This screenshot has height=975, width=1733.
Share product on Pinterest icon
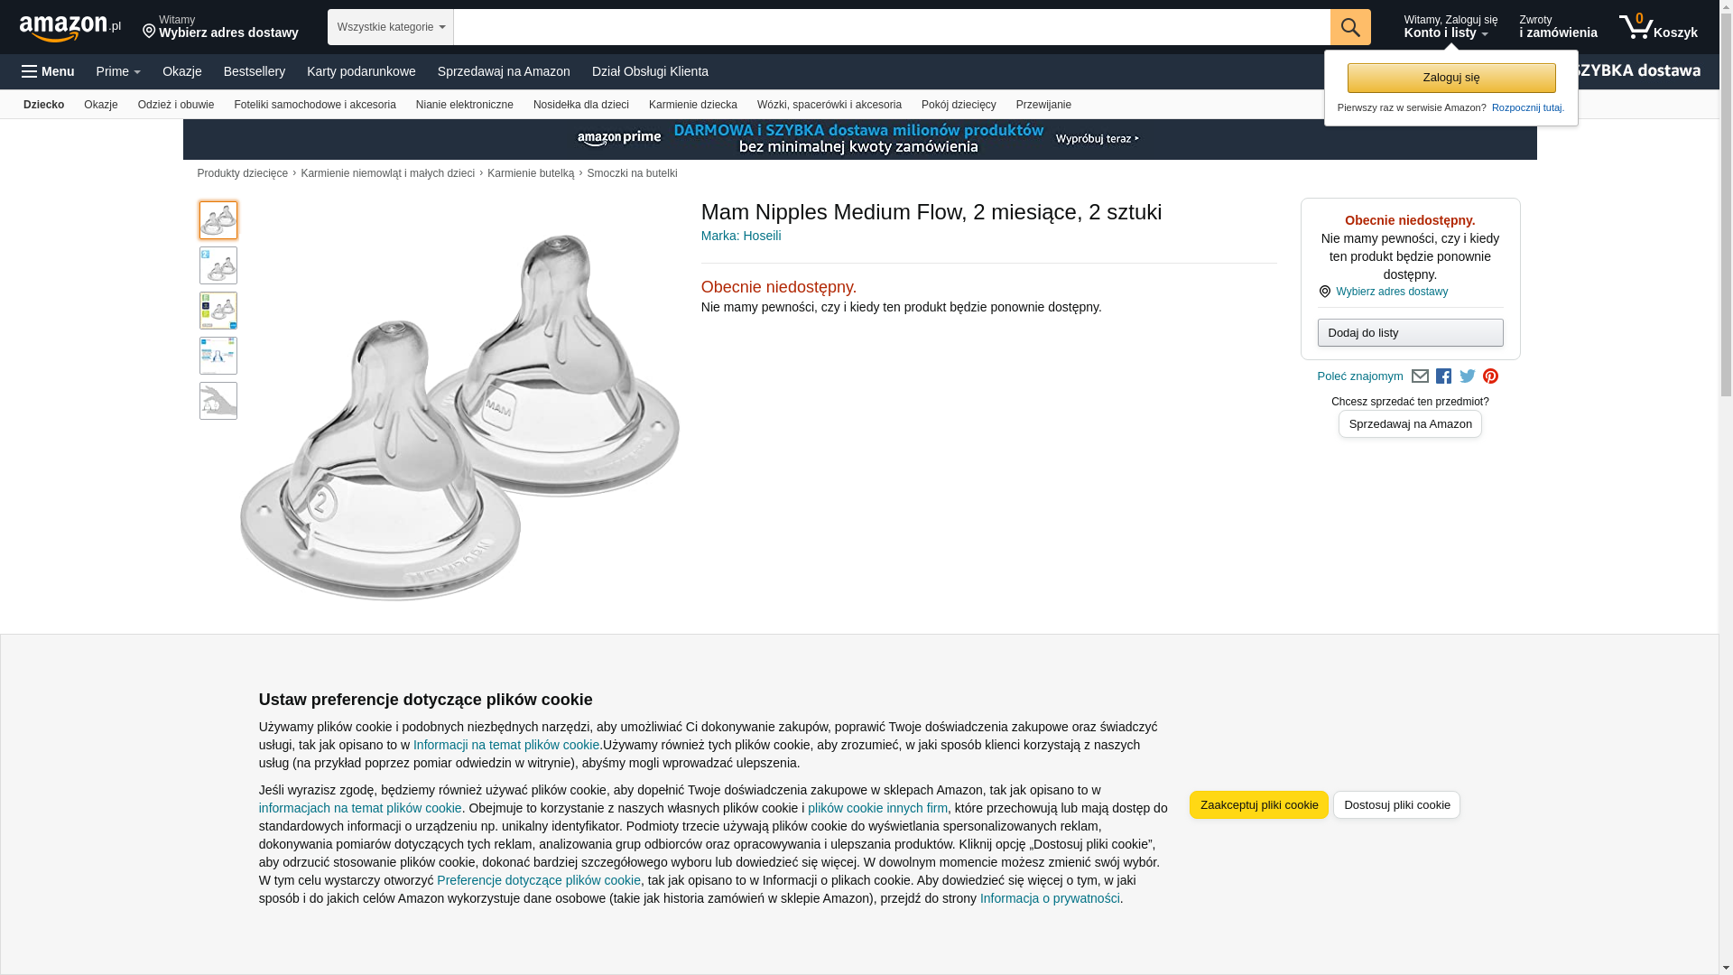(1491, 376)
